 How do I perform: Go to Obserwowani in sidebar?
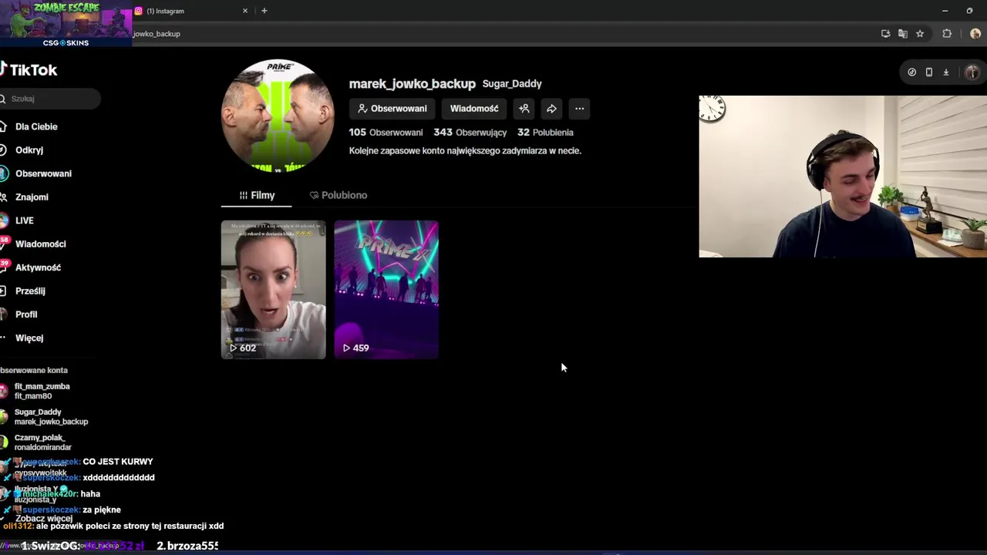click(x=43, y=173)
